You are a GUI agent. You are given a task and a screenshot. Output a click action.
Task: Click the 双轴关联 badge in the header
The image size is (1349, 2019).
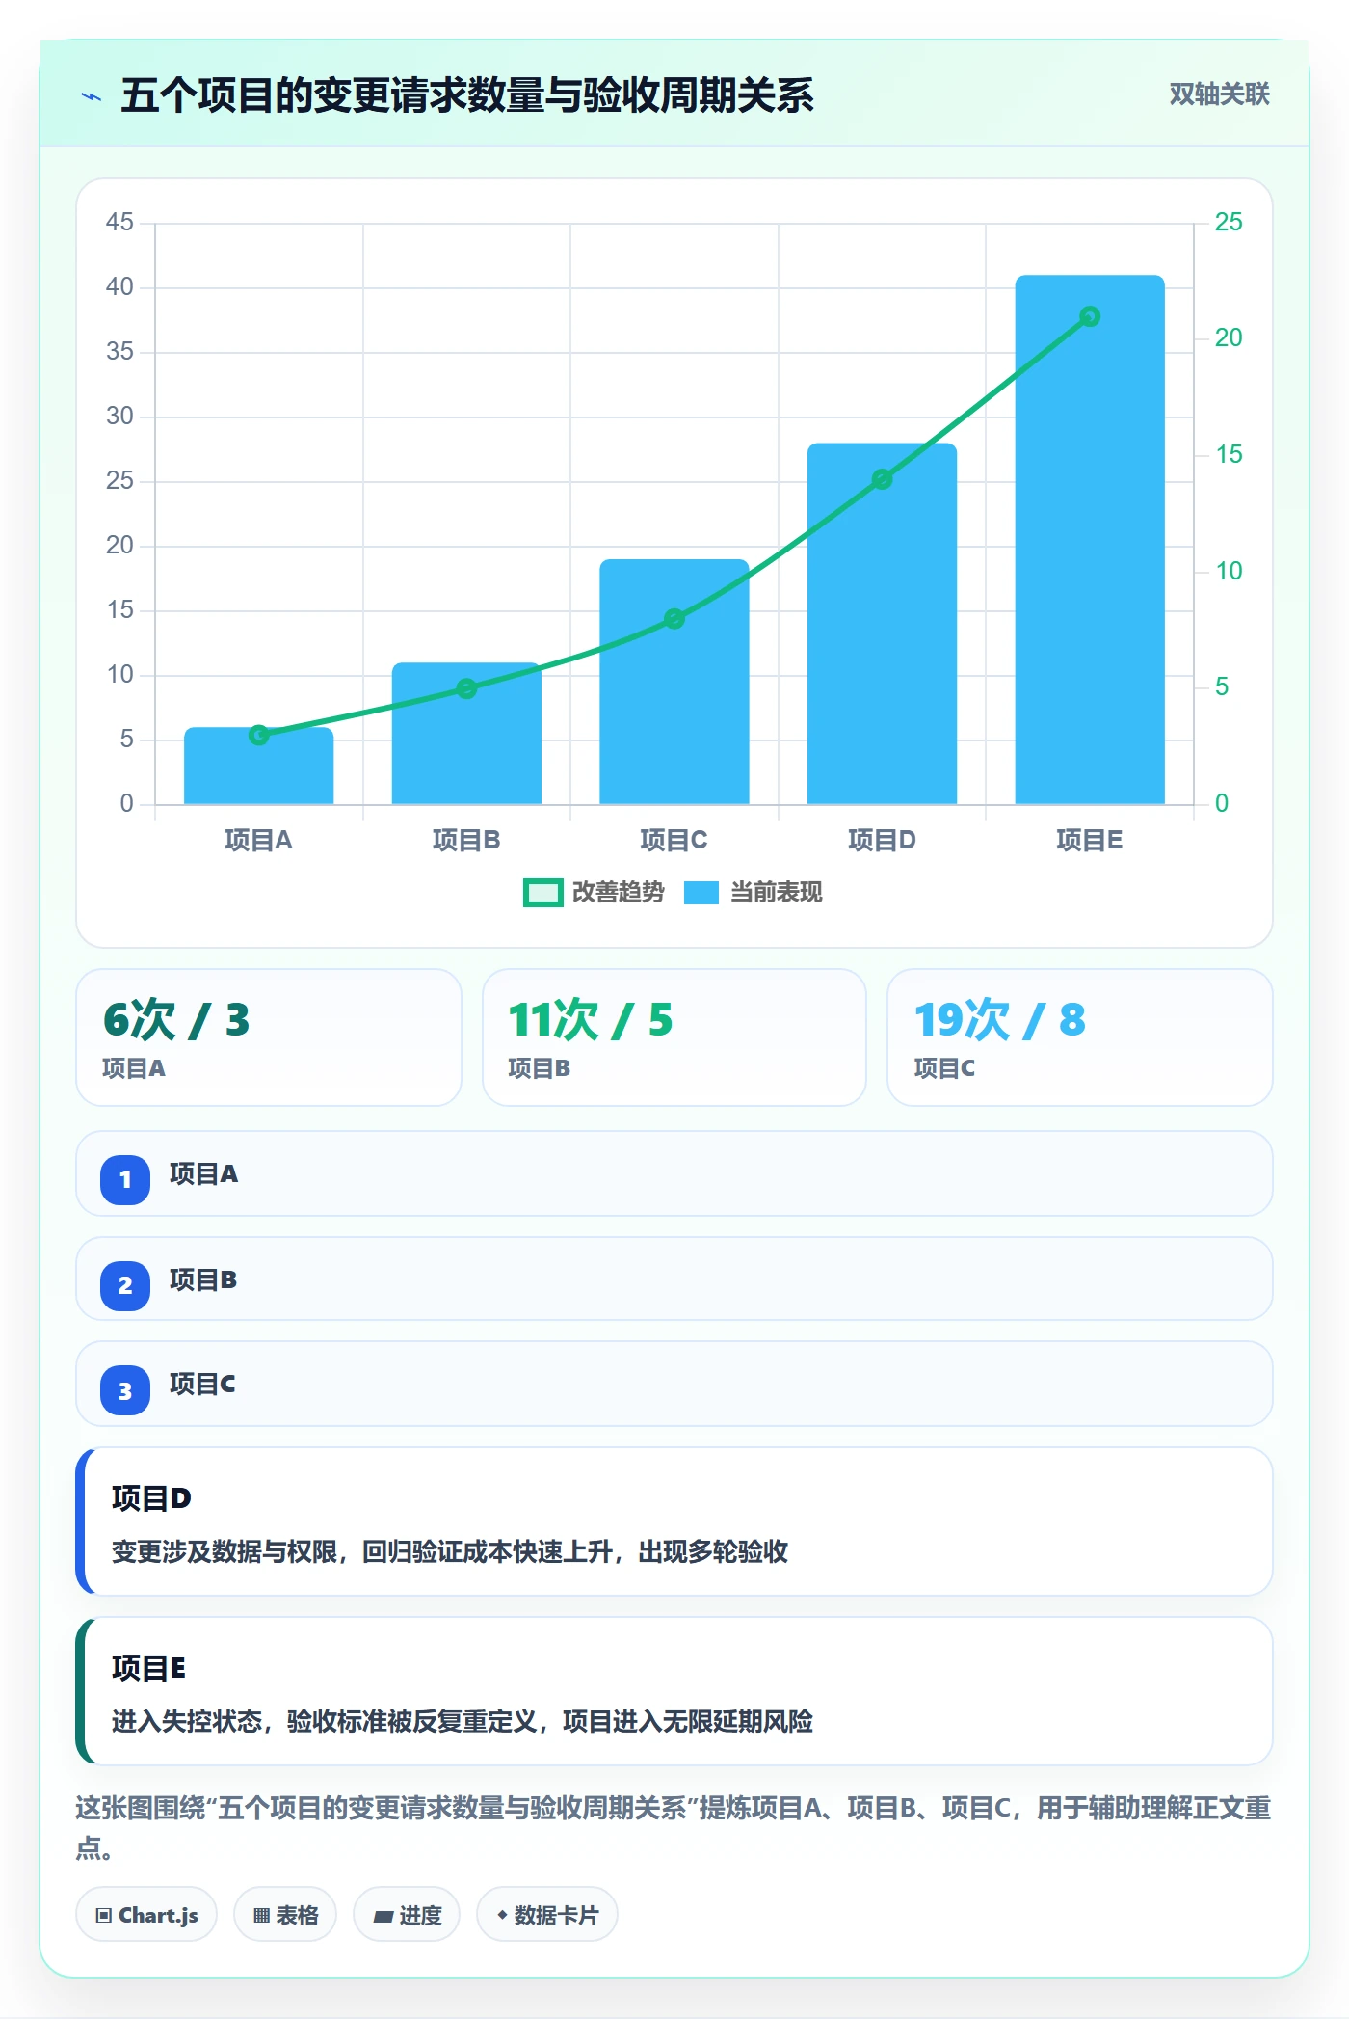[x=1219, y=94]
